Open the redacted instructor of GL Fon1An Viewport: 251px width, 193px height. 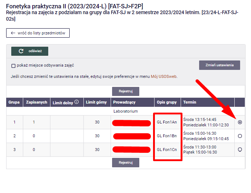[x=132, y=123]
